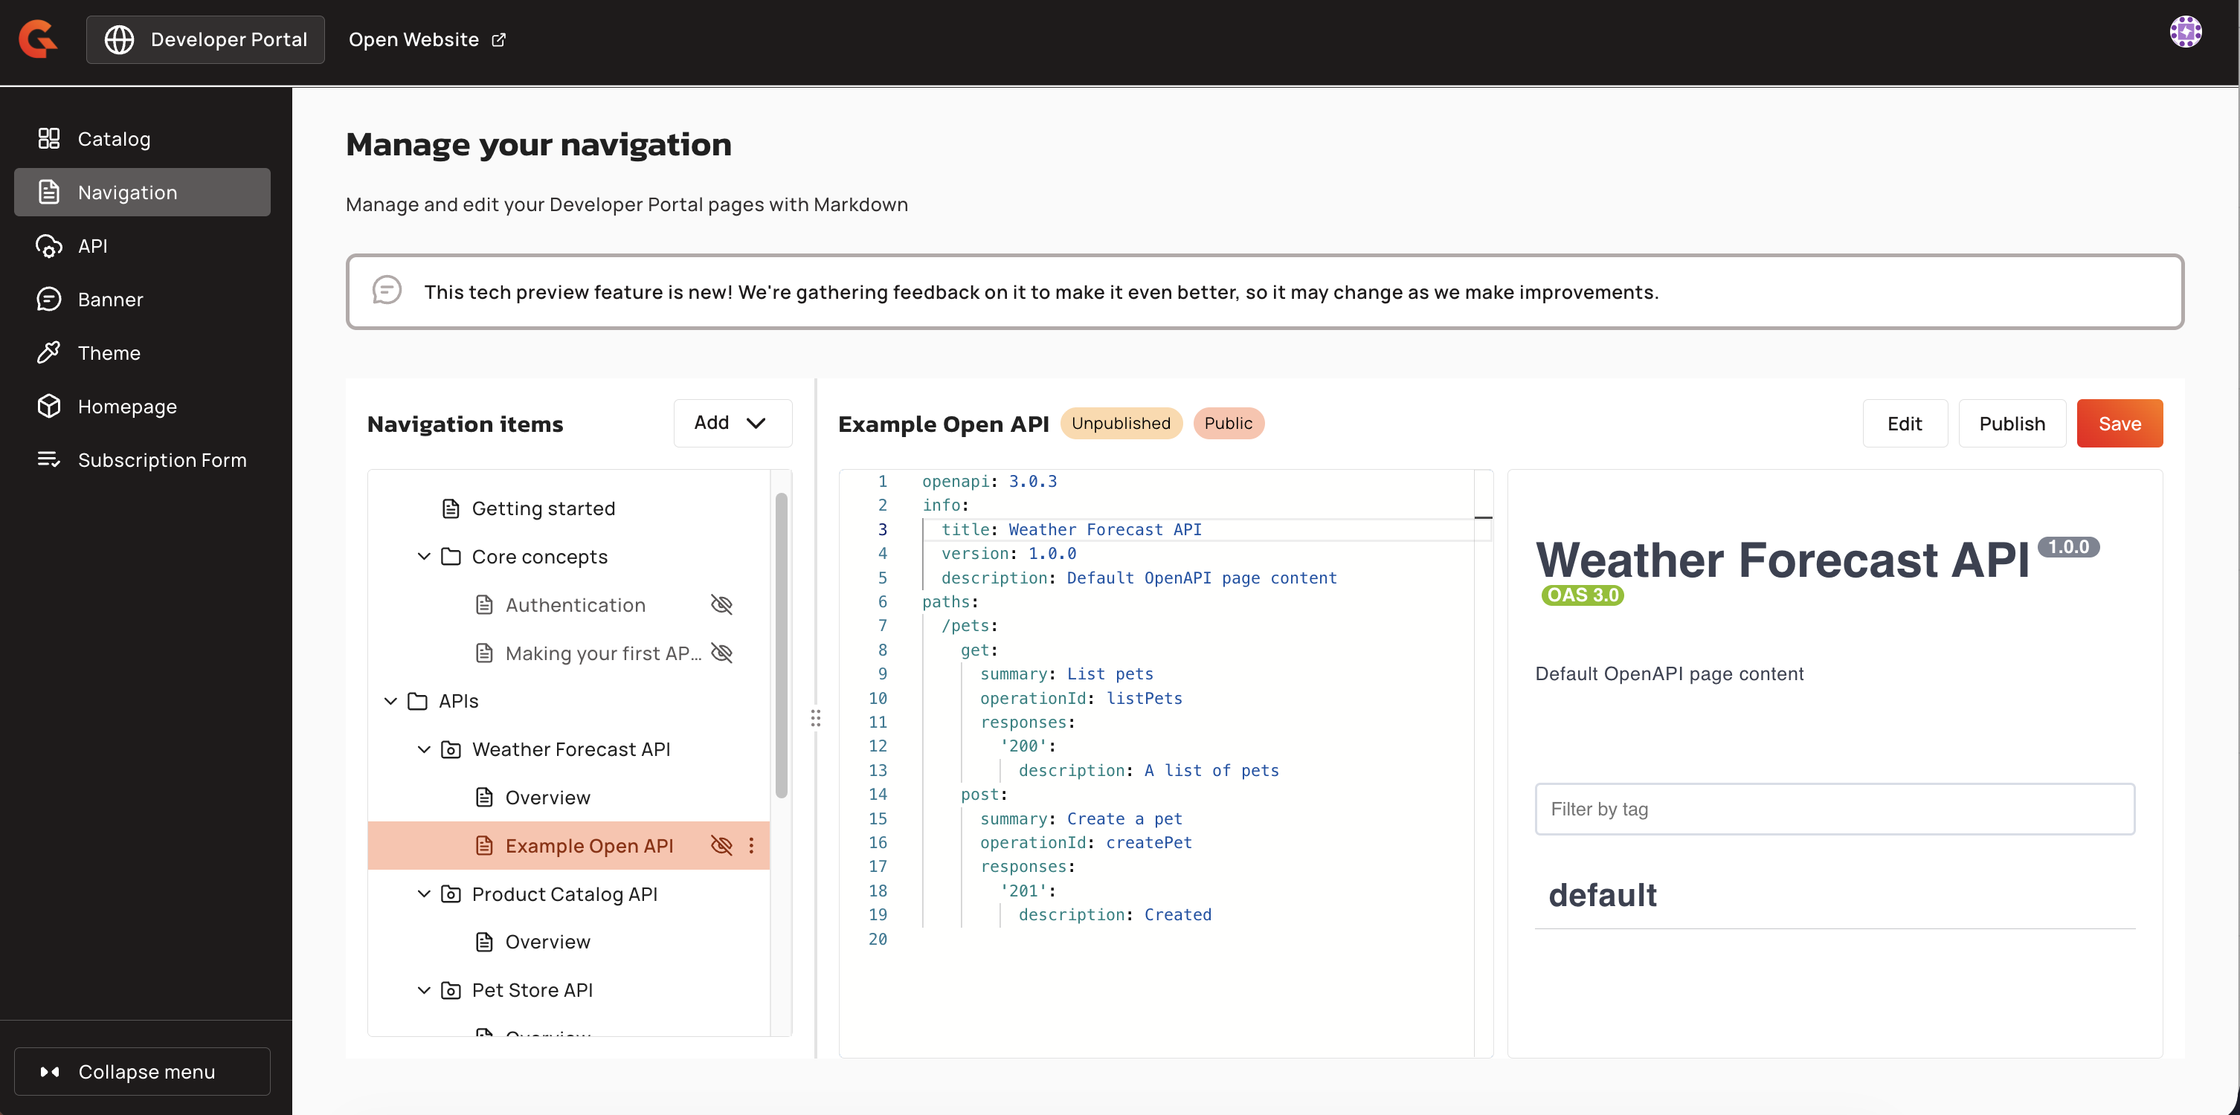The image size is (2240, 1115).
Task: Toggle visibility of Making your first API page
Action: click(x=721, y=653)
